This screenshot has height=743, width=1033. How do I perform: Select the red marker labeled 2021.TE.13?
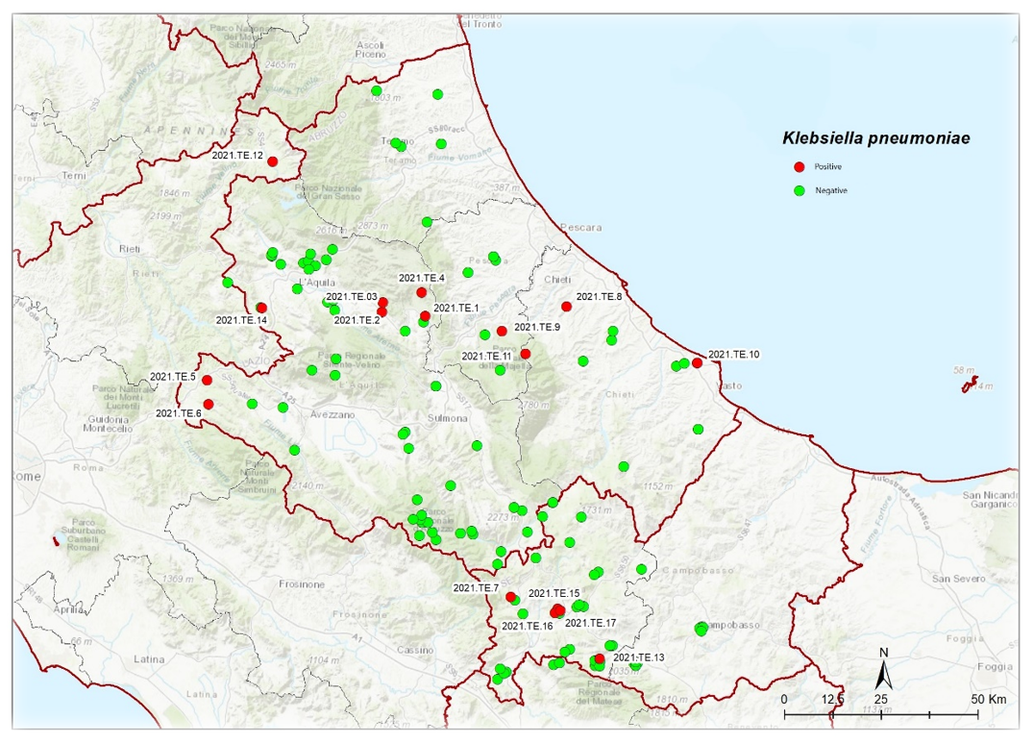click(x=600, y=658)
